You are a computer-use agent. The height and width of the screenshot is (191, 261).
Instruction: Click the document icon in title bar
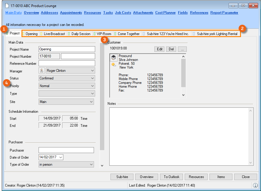(x=7, y=6)
